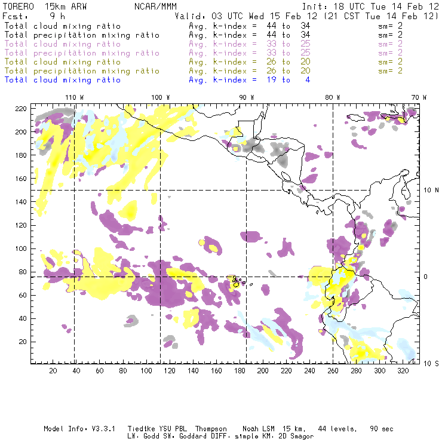Select the "110 W" longitude label
Screen dimensions: 442x442
[75, 97]
